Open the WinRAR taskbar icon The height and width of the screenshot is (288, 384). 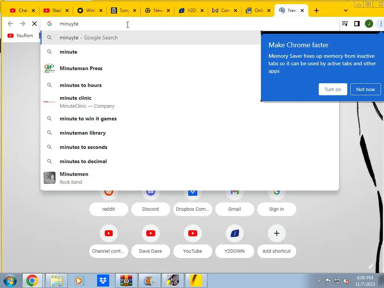[x=126, y=280]
